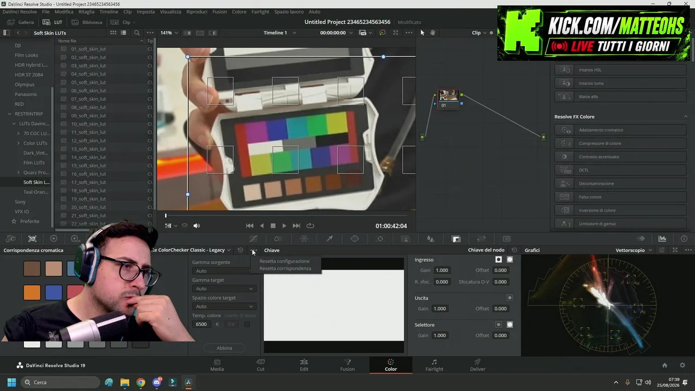Open the Key palette
695x391 pixels.
coord(456,238)
